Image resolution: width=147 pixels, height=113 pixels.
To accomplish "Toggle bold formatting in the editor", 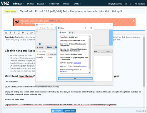I will [10, 33].
